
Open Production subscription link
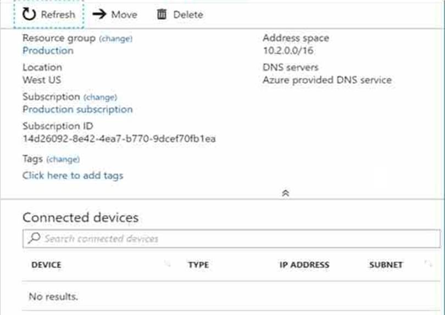coord(77,110)
